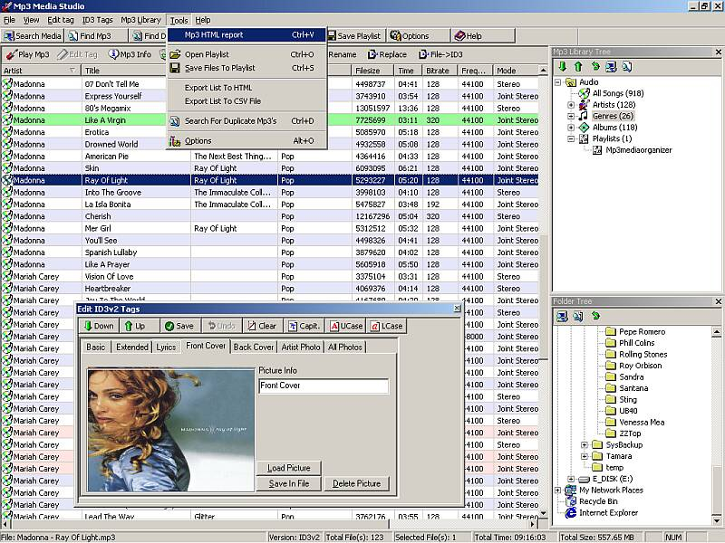Click the Picture Info text field

click(x=324, y=386)
